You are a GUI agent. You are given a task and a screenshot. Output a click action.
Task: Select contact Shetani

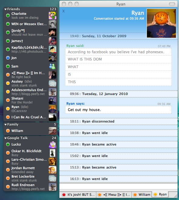click(30, 100)
